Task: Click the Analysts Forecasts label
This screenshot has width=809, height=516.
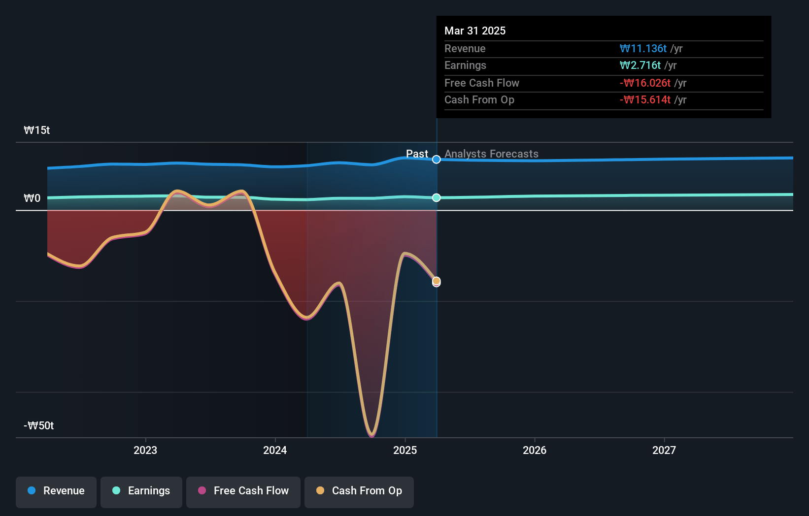Action: [x=492, y=154]
